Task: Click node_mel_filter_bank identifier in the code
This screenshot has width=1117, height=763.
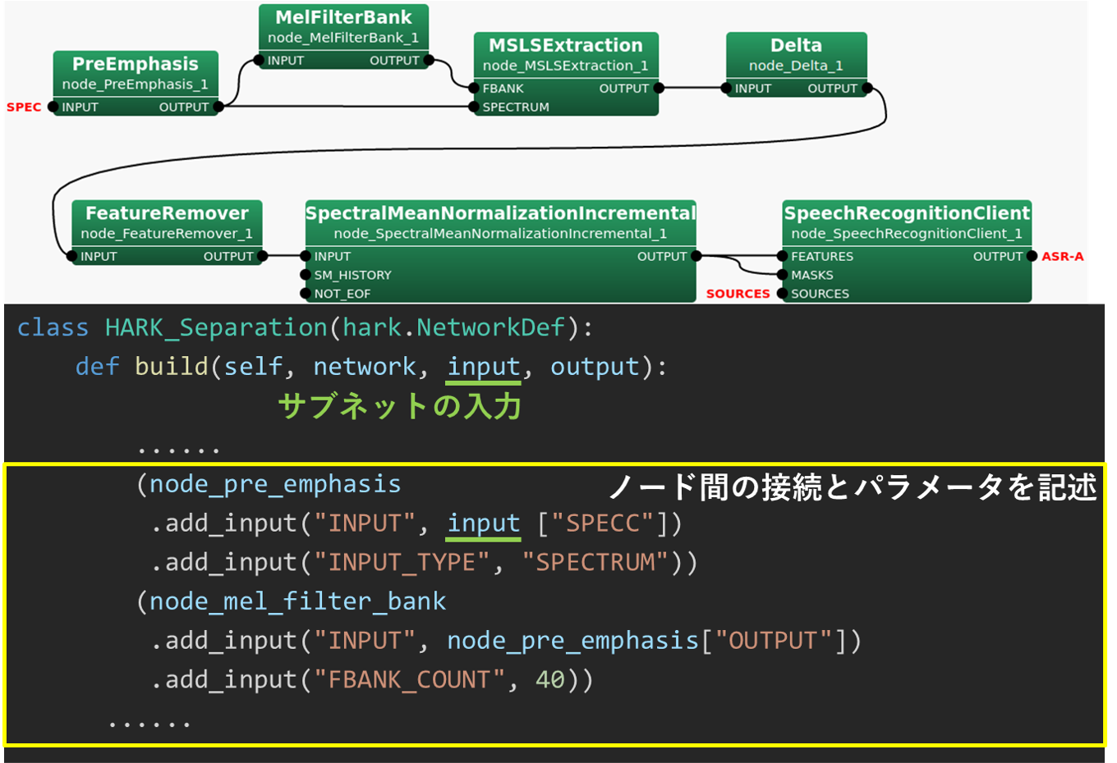Action: pyautogui.click(x=297, y=601)
